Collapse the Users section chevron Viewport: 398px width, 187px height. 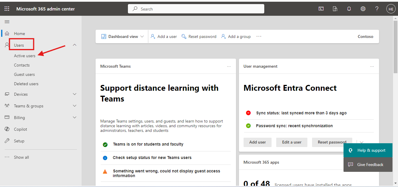[75, 45]
